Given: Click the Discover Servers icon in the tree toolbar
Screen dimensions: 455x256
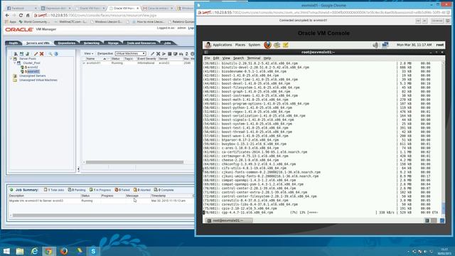Looking at the screenshot, I should 16,54.
